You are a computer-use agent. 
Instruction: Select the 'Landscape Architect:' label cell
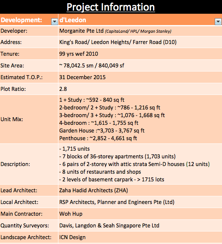(29, 237)
